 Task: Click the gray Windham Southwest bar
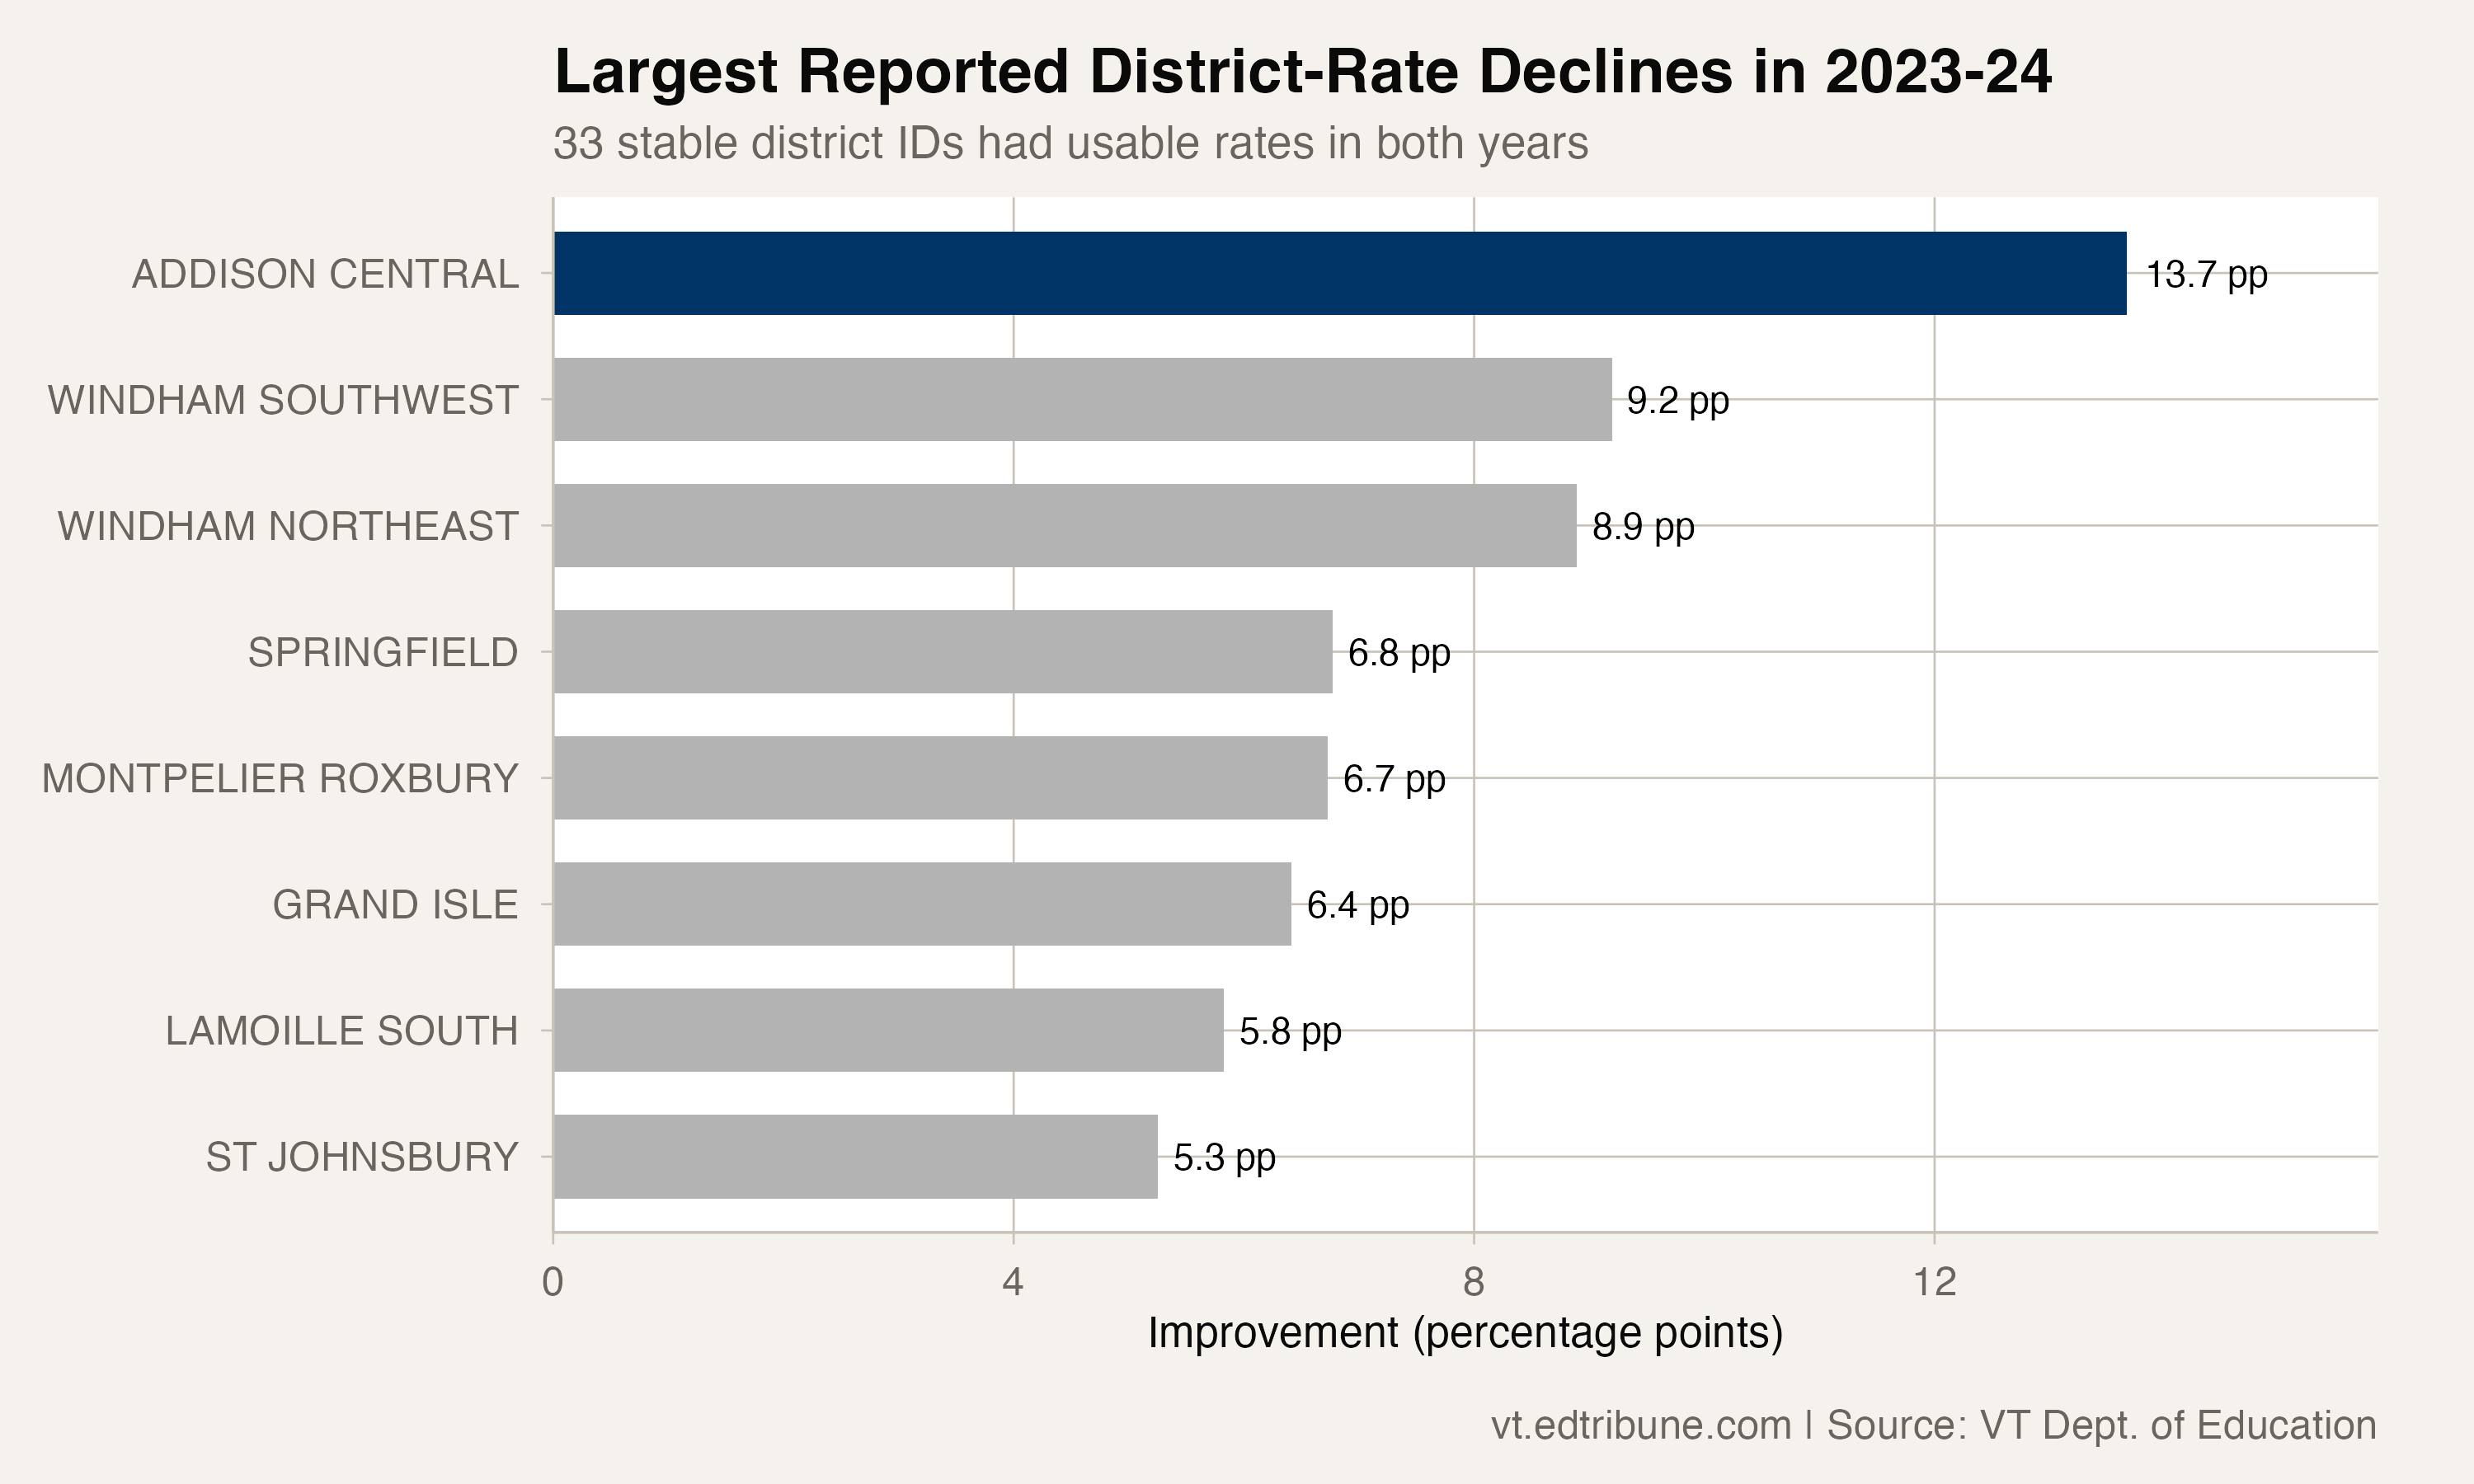tap(1083, 399)
